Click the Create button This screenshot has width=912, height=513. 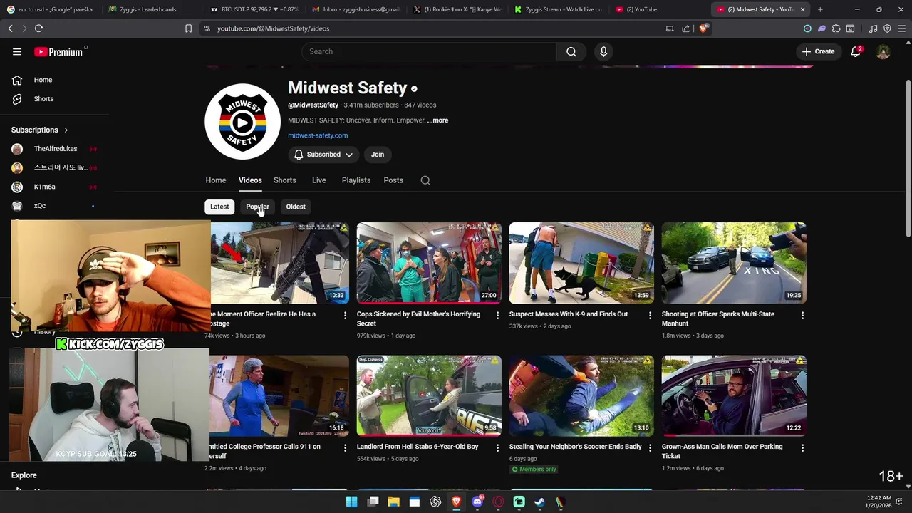coord(818,51)
